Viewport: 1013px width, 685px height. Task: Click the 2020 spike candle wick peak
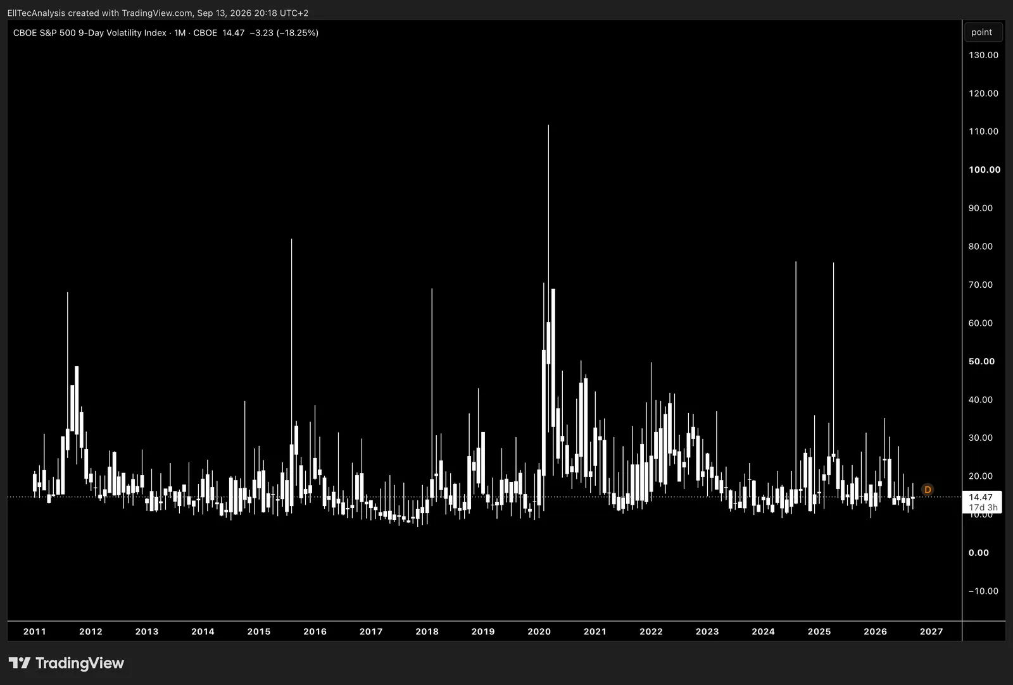548,126
